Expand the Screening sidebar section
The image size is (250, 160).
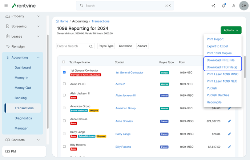pos(38,26)
